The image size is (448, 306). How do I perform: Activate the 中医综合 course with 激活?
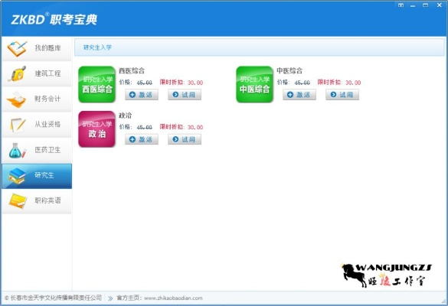pos(299,95)
